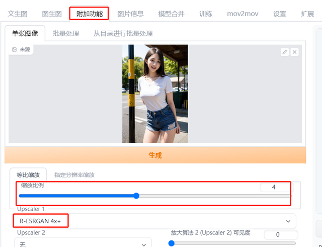Viewport: 322px width, 247px height.
Task: Click the 缩放比例 label text
Action: 32,186
